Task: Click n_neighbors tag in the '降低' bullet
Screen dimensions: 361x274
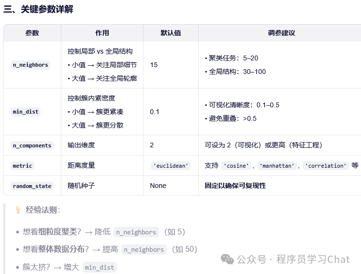Action: point(136,232)
